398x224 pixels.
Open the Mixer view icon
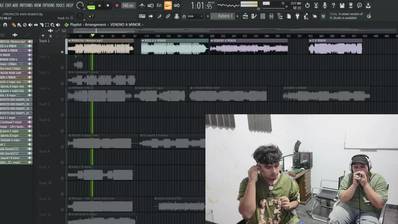coord(271,16)
